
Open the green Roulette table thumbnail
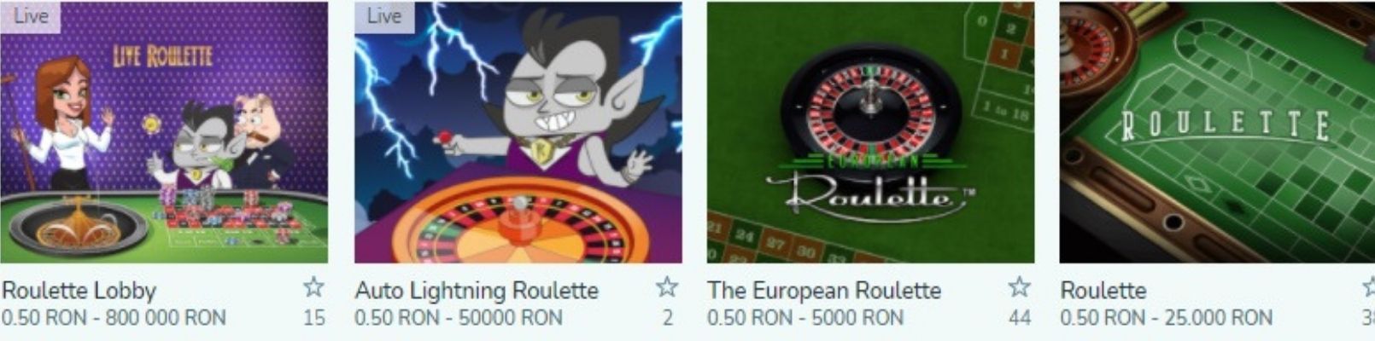click(1217, 132)
